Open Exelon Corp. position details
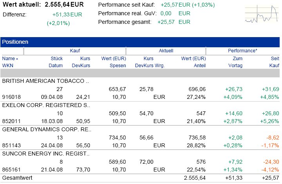282x184 pixels. click(x=46, y=105)
